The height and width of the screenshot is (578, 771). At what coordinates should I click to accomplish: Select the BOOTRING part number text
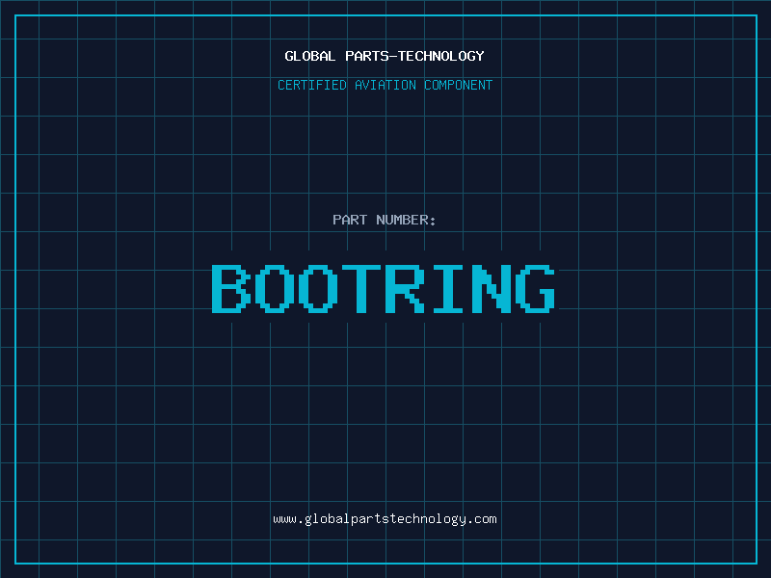pos(384,288)
